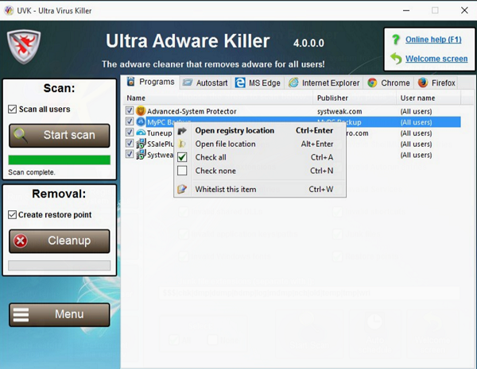The width and height of the screenshot is (477, 369).
Task: Click the MS Edge logo icon
Action: 240,83
